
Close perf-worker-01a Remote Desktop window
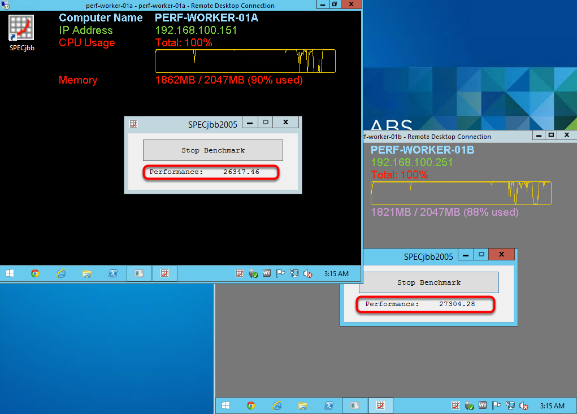[x=351, y=5]
